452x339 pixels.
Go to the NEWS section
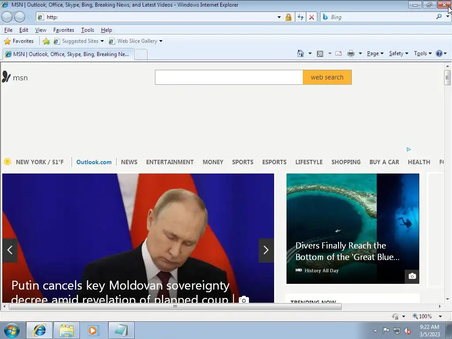click(x=129, y=162)
